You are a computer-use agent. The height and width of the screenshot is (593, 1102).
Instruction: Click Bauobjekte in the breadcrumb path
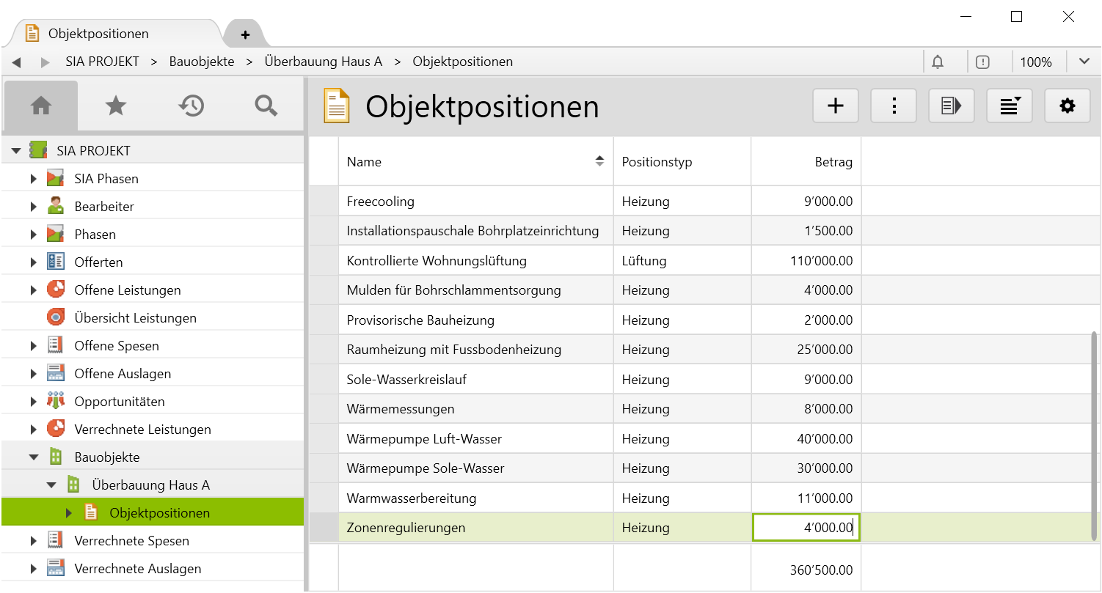coord(202,62)
